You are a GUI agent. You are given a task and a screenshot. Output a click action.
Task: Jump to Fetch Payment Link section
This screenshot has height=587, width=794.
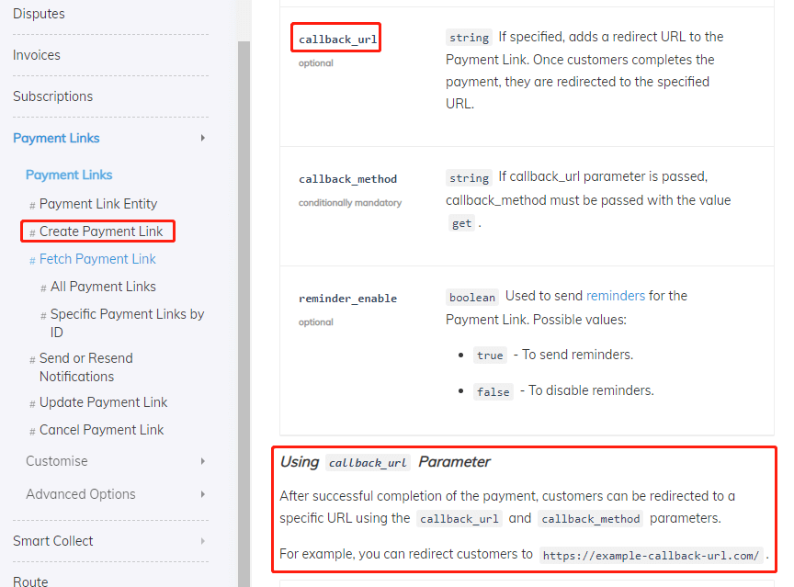click(x=97, y=259)
